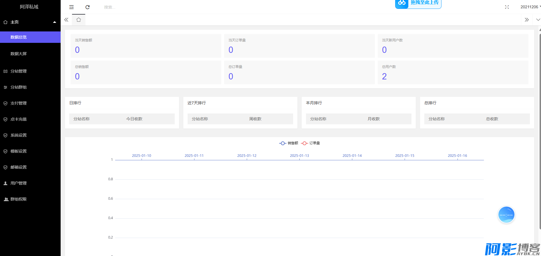Click the shield icon beside 模板设置

(5, 151)
